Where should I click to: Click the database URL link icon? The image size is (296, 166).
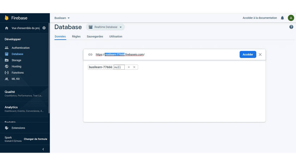[90, 55]
